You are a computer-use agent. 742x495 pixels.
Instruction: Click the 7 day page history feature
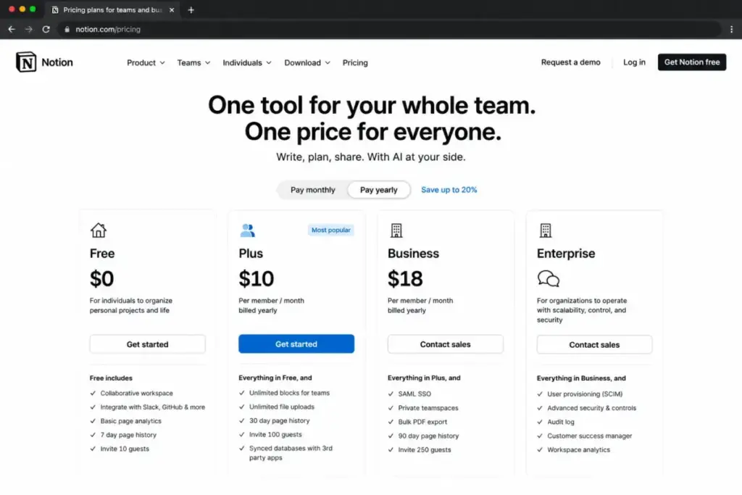click(128, 435)
